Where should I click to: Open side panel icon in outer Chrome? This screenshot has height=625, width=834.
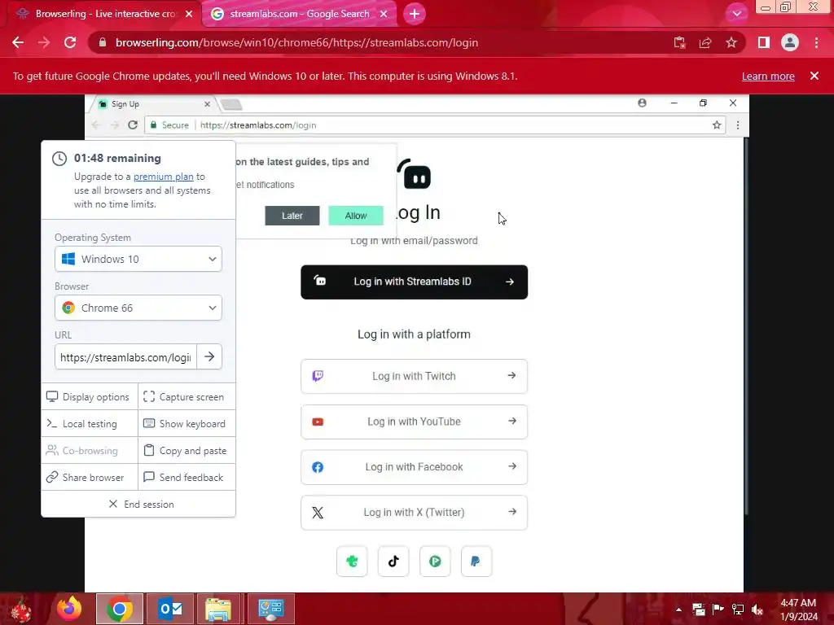pos(764,42)
